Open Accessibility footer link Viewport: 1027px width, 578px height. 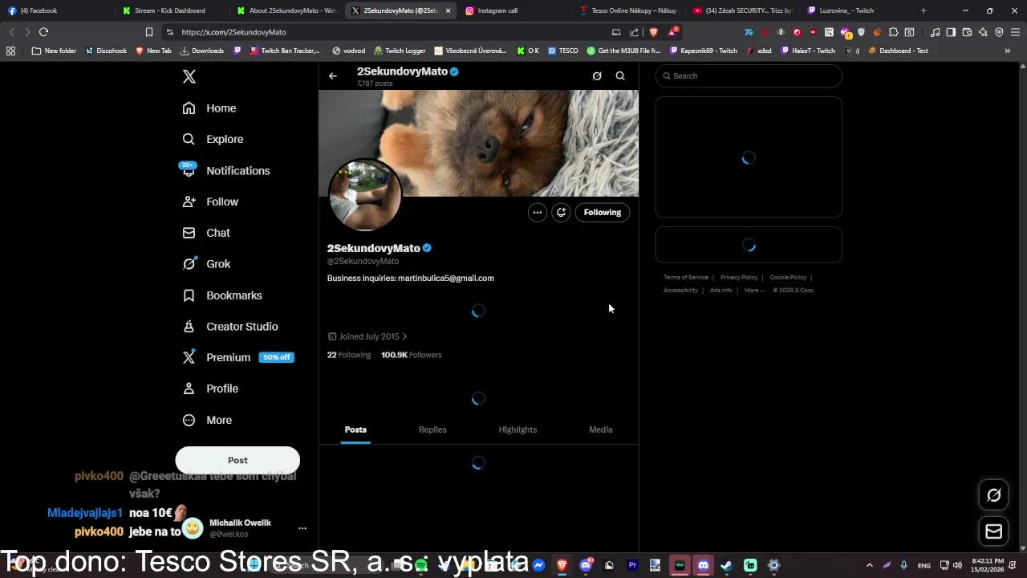coord(680,290)
